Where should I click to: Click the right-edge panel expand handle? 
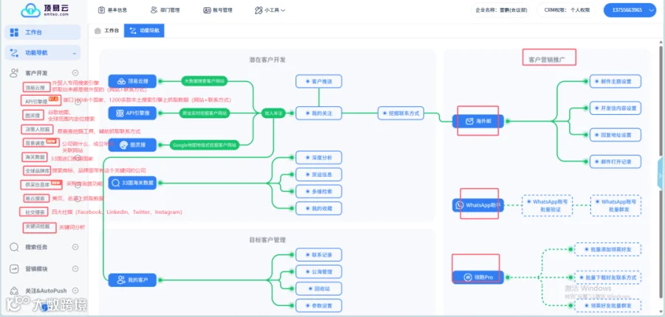pos(661,175)
